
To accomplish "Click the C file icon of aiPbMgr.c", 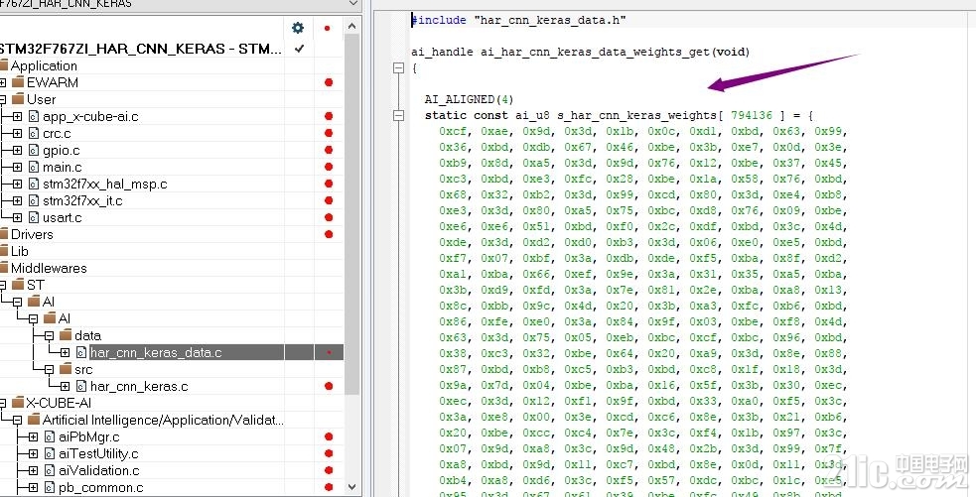I will coord(50,436).
